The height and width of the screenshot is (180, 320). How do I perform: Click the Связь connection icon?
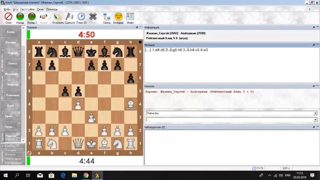[x=106, y=16]
